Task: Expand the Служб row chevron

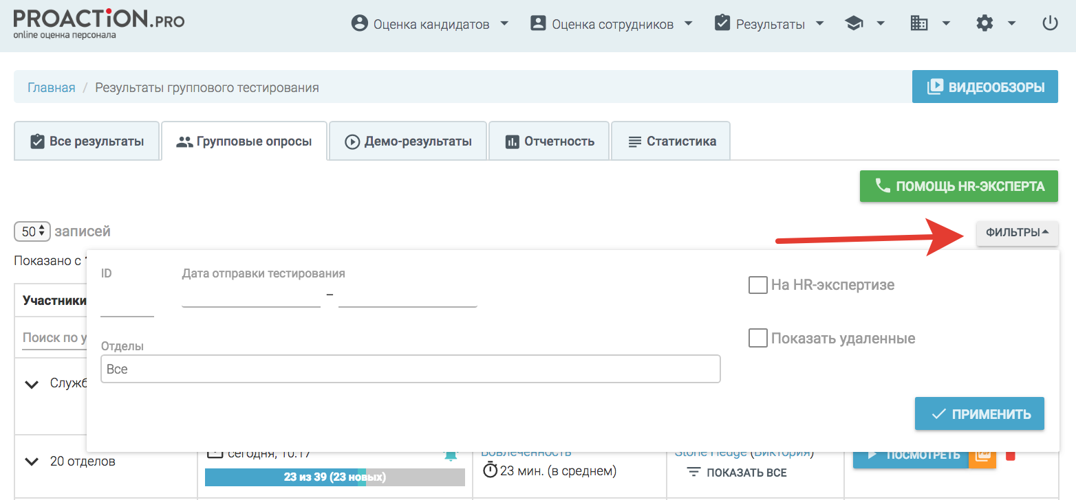Action: point(32,384)
